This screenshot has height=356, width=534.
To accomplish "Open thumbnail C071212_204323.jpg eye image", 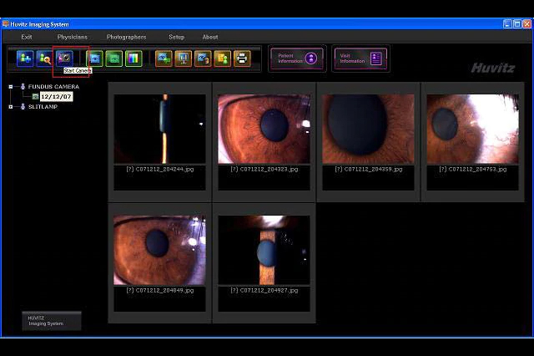I will (x=264, y=129).
